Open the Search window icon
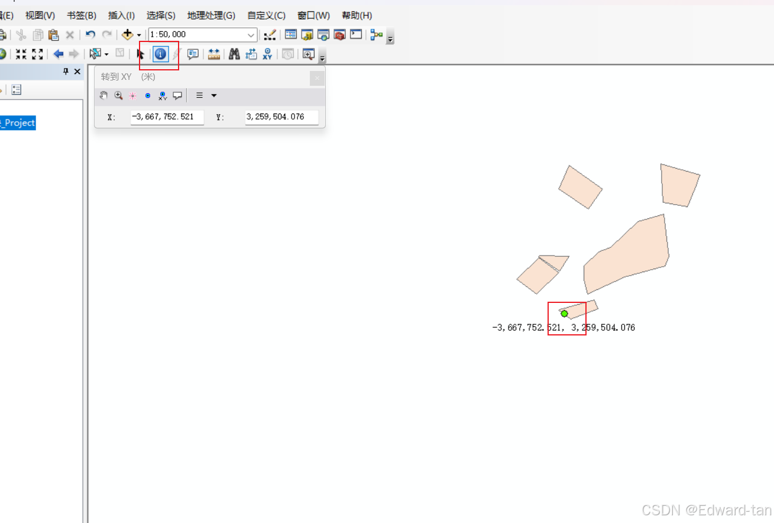774x523 pixels. coord(323,35)
